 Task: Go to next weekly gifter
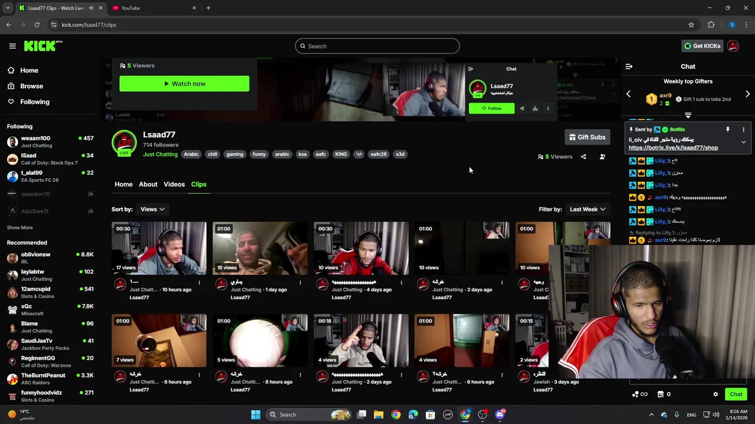tap(747, 94)
